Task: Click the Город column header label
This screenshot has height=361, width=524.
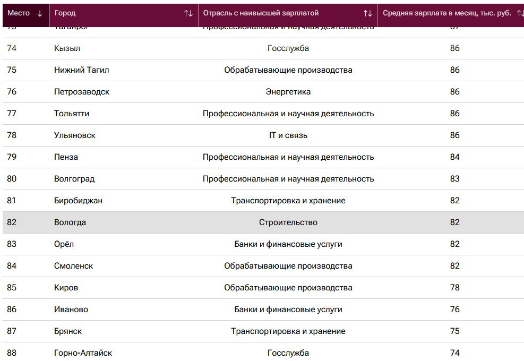Action: pos(65,13)
